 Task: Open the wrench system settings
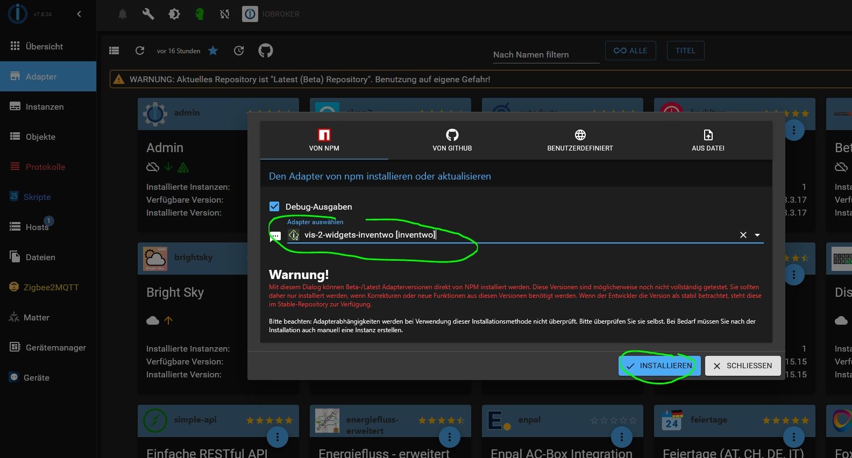(x=148, y=14)
